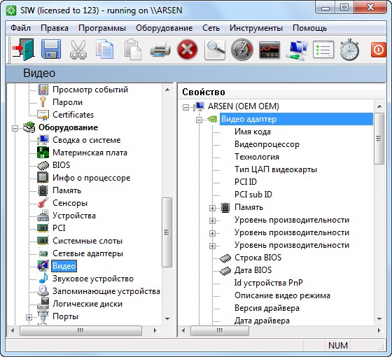The image size is (392, 357).
Task: Click the Certificates certificate icon
Action: (x=43, y=115)
